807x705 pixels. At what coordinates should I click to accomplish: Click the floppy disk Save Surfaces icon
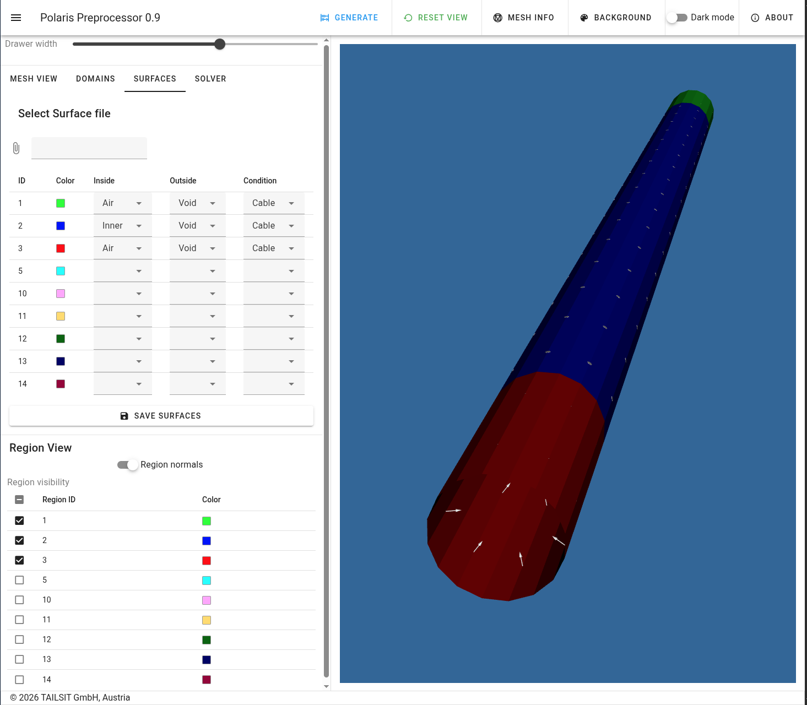[x=124, y=416]
